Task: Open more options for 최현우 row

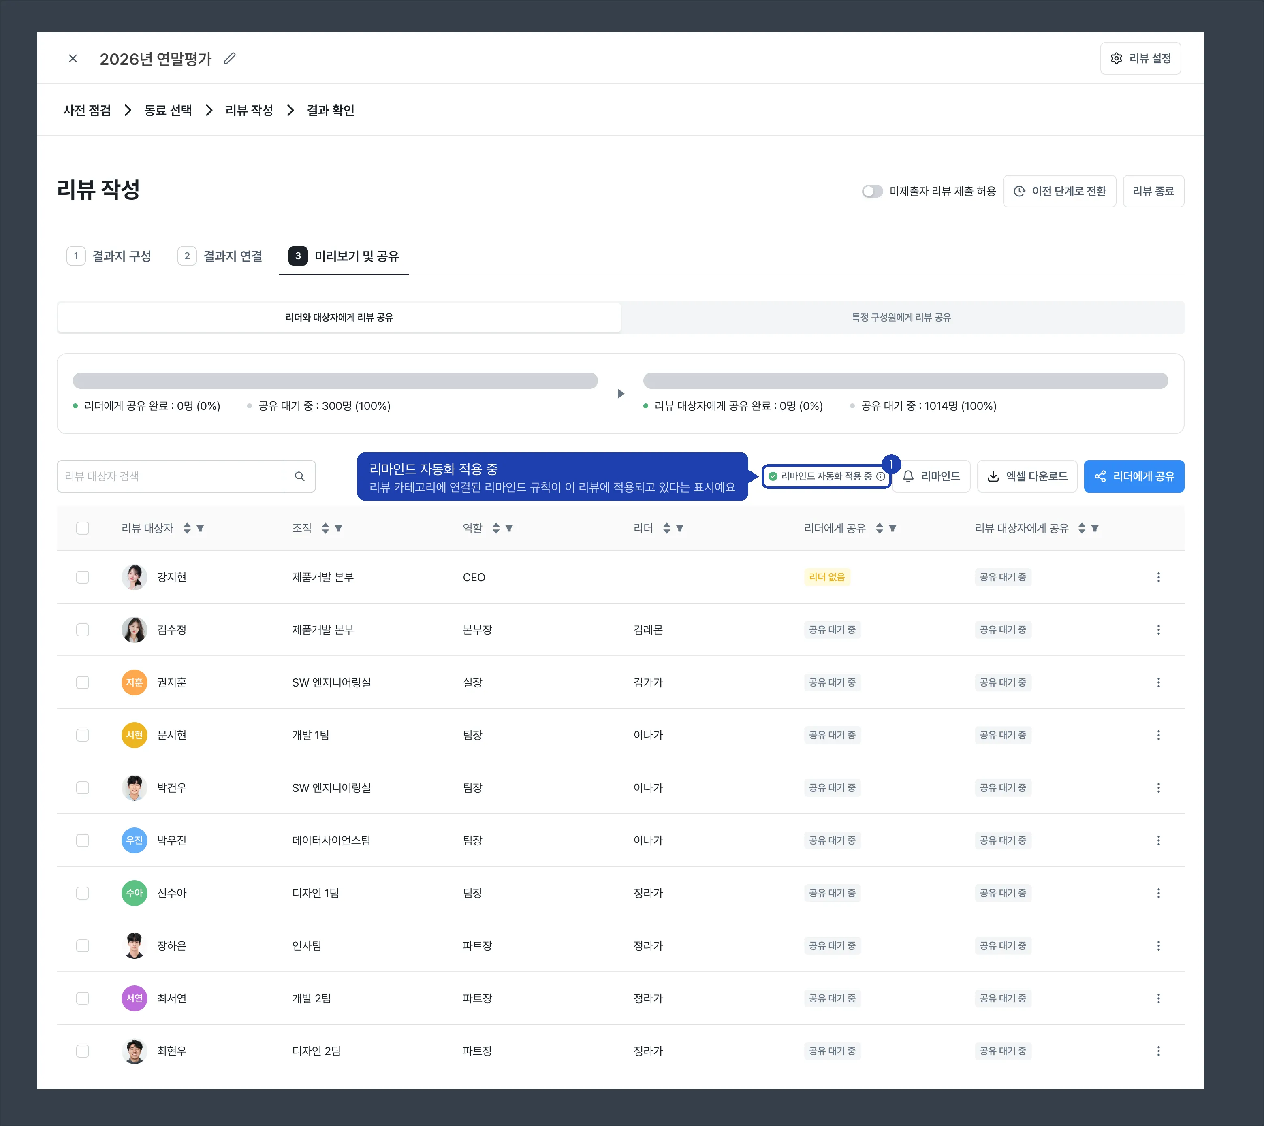Action: pyautogui.click(x=1158, y=1051)
